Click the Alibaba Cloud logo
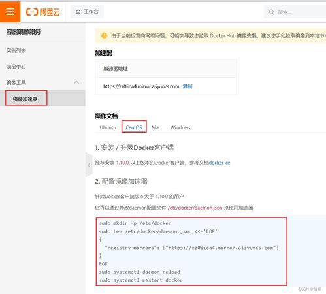This screenshot has height=294, width=326. (43, 12)
